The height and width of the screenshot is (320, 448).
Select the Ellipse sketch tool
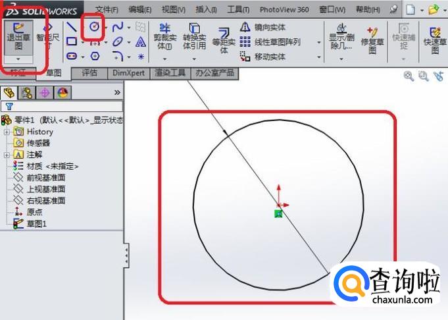118,41
